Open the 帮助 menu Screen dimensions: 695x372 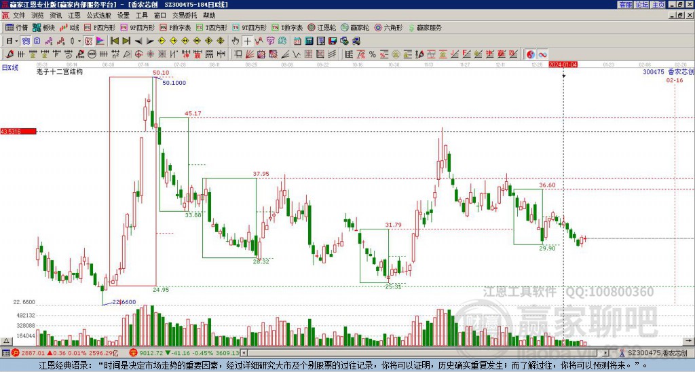(209, 16)
